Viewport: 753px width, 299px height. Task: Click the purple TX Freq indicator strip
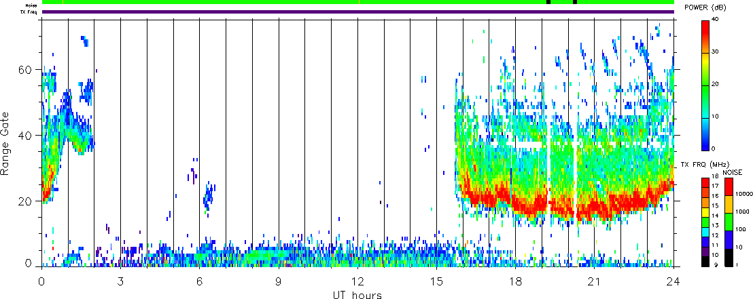[x=358, y=12]
